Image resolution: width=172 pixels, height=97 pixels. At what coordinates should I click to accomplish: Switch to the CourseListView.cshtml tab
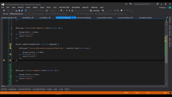click(x=105, y=18)
